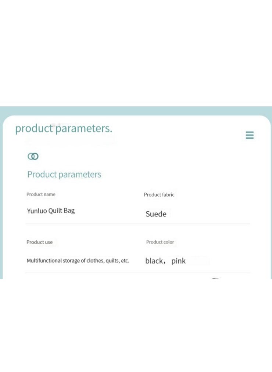The height and width of the screenshot is (372, 272).
Task: Click the interlocking rings icon
Action: pos(33,156)
